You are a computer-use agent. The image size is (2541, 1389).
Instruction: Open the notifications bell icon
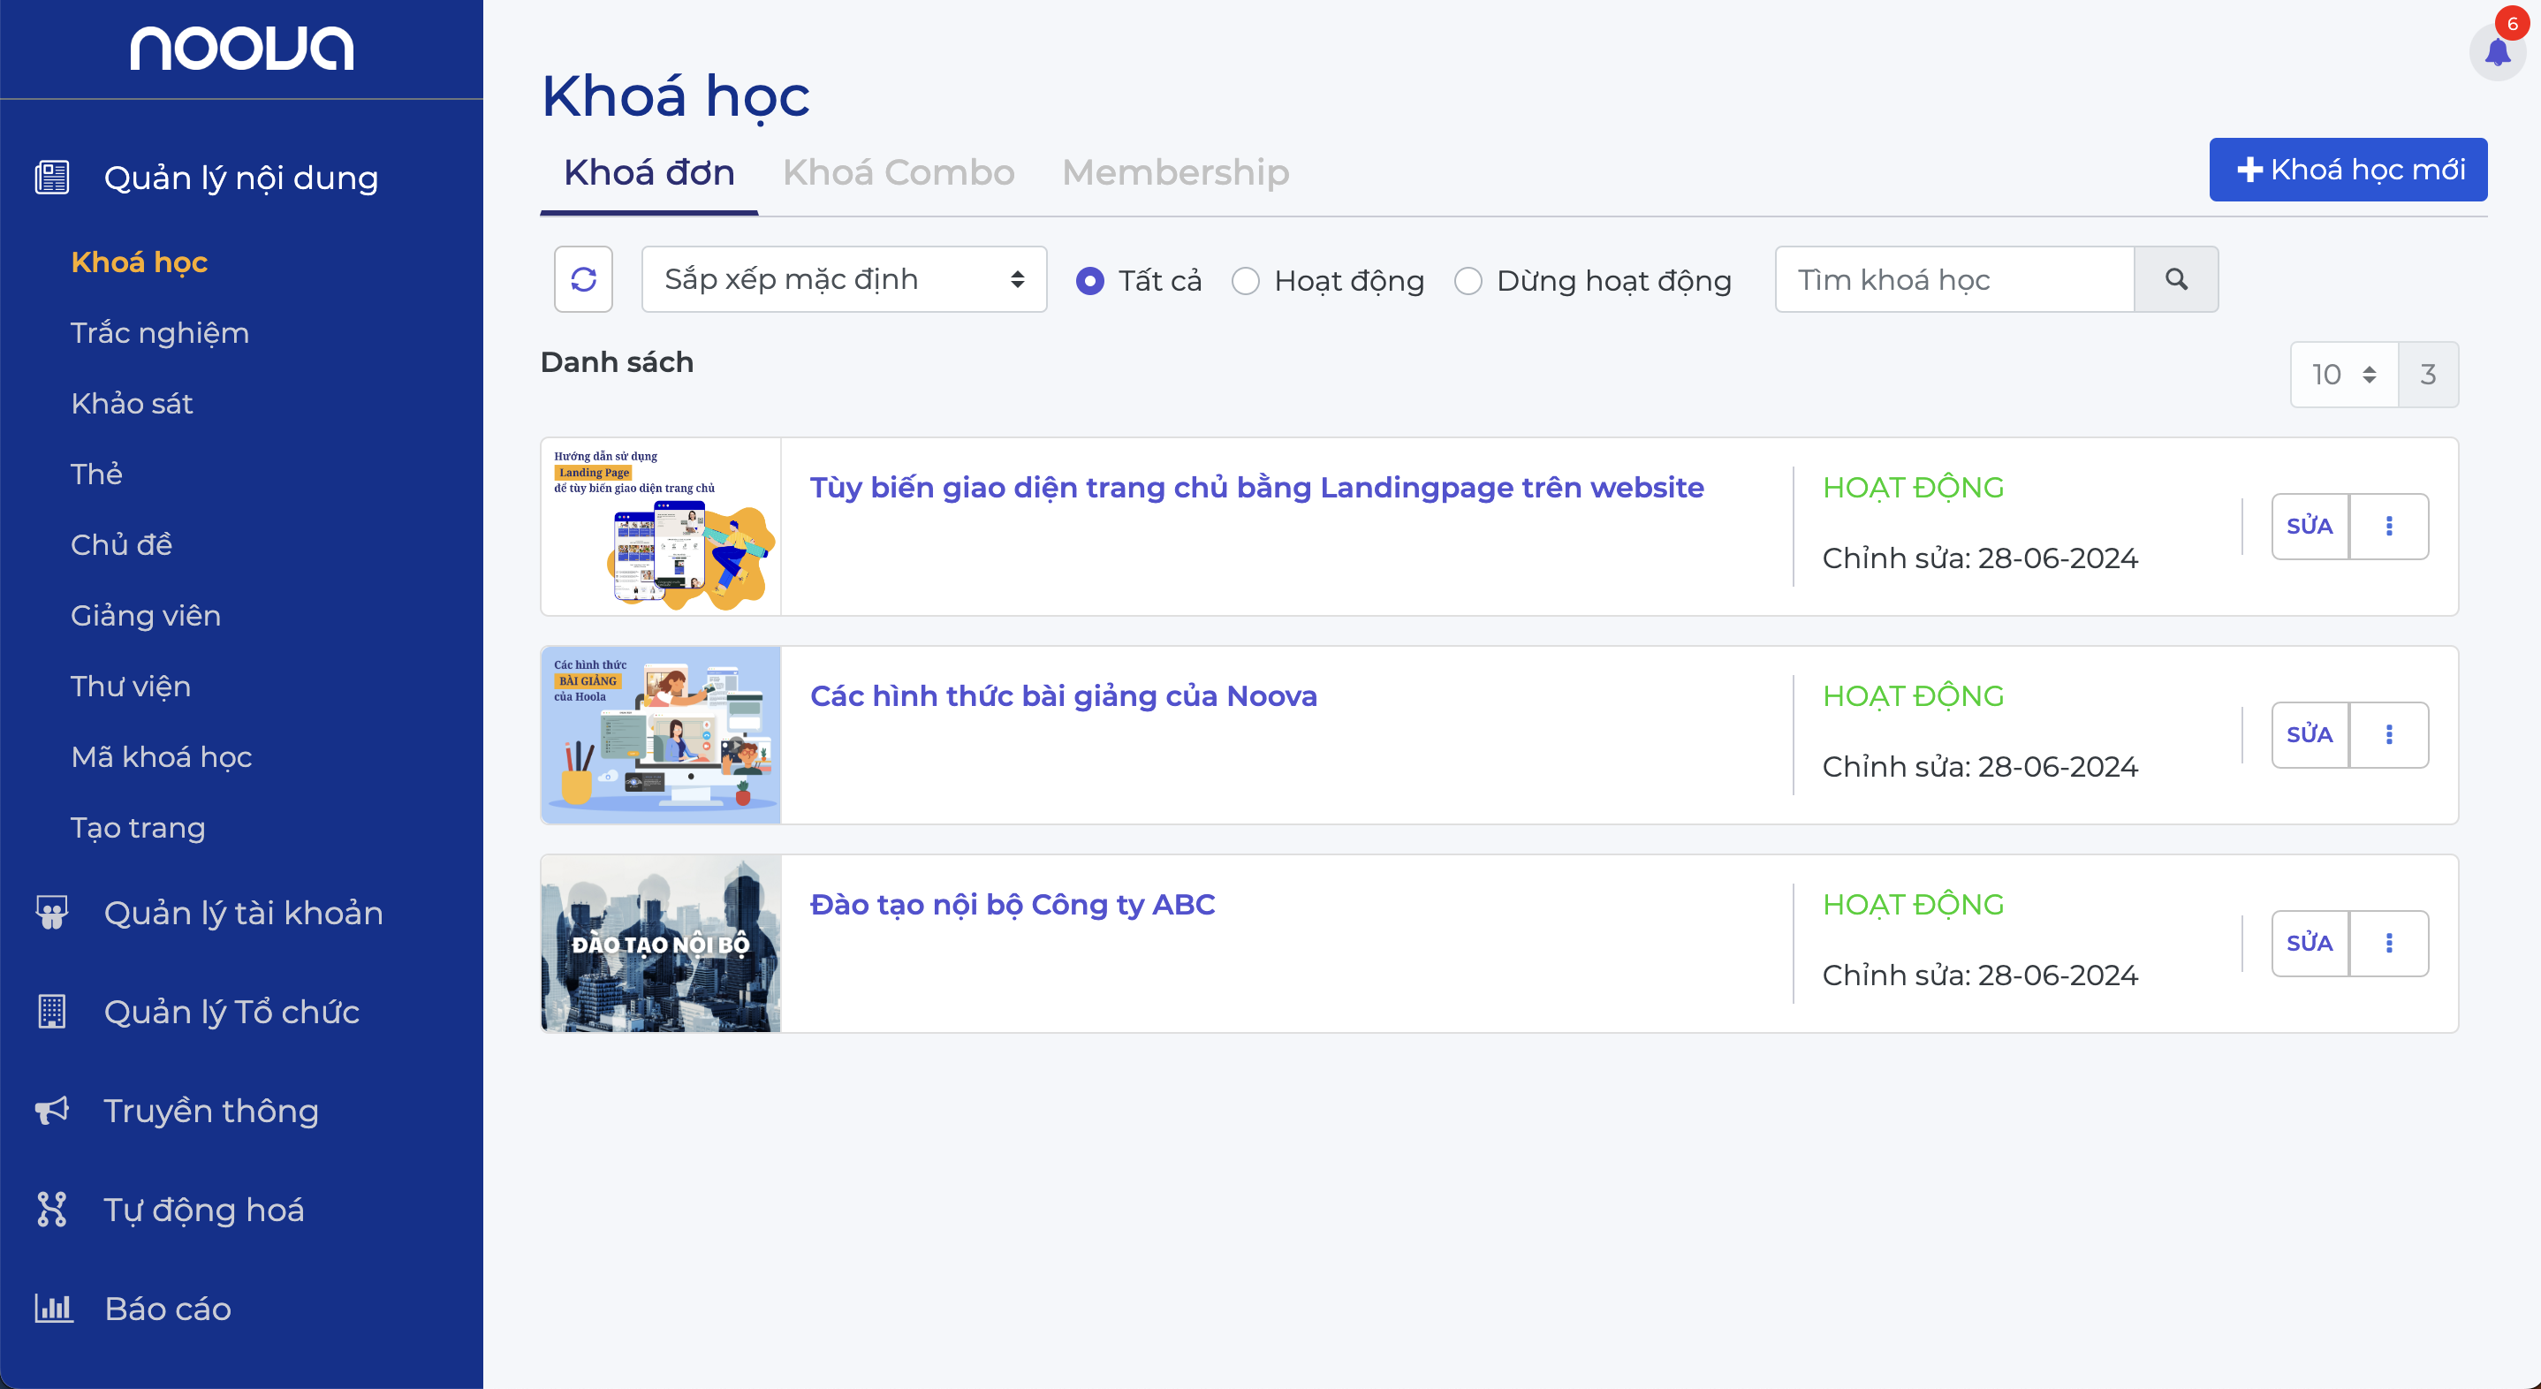pos(2497,52)
